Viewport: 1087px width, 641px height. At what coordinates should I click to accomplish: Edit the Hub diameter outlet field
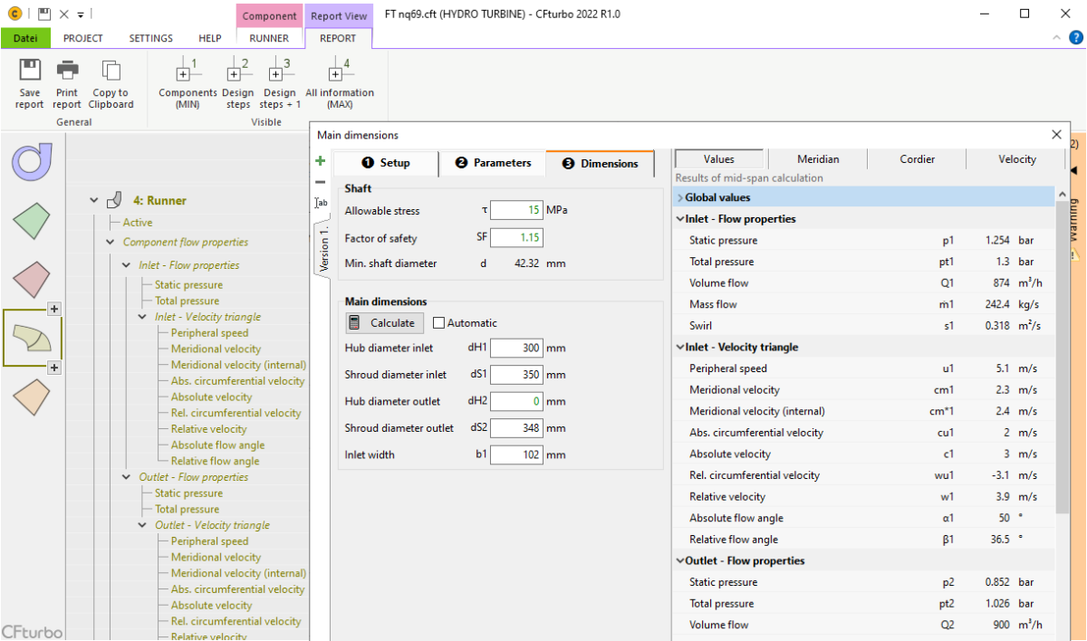pos(516,401)
